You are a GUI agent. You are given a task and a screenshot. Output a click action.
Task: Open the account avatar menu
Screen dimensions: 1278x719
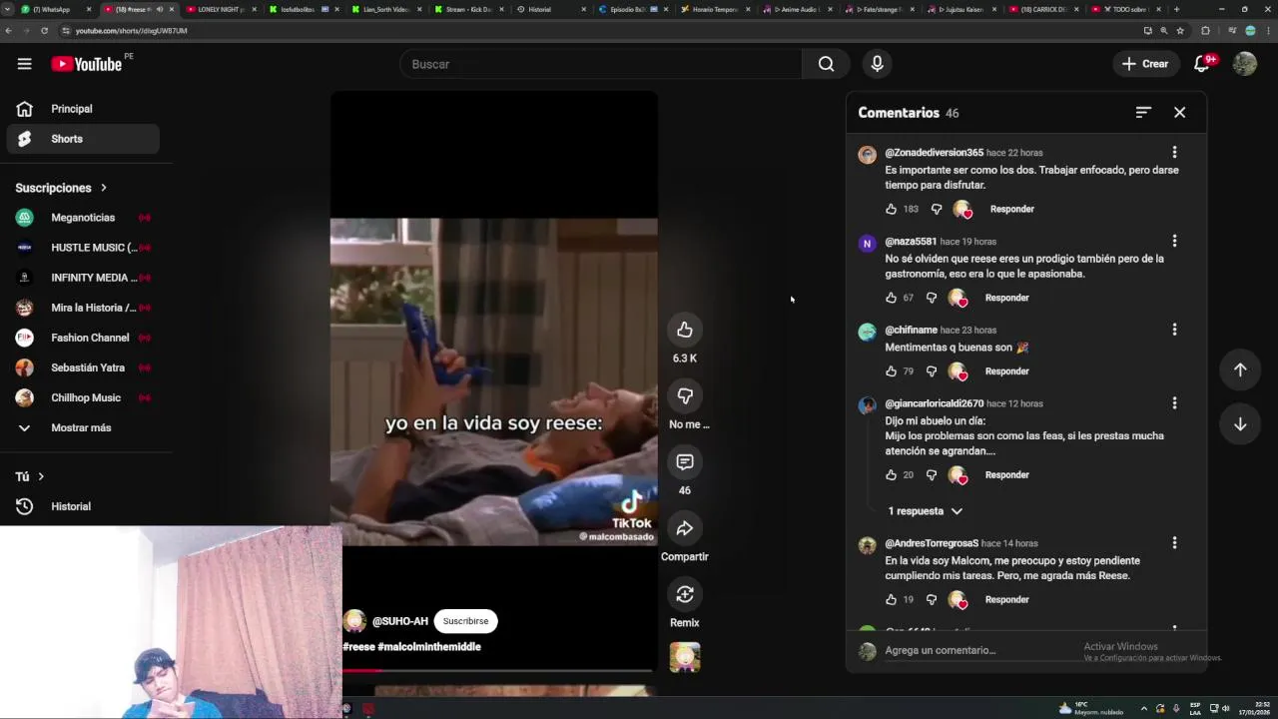1244,64
